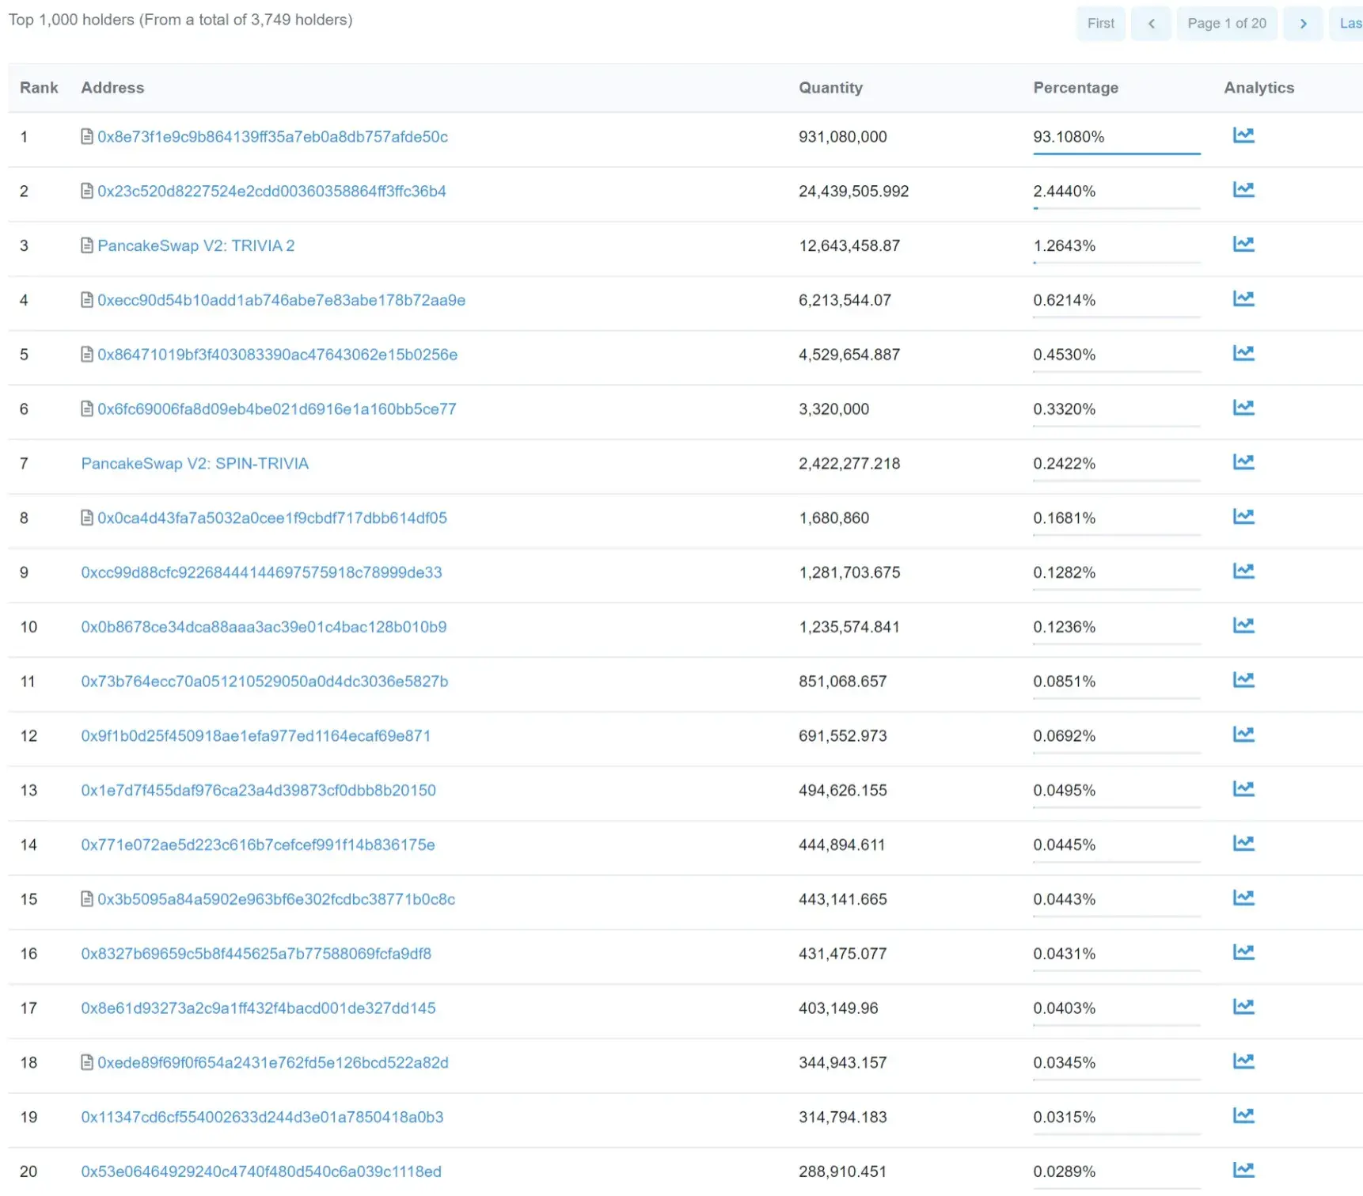The image size is (1363, 1196).
Task: Open analytics icon for the 0.0495% holder
Action: (1243, 789)
